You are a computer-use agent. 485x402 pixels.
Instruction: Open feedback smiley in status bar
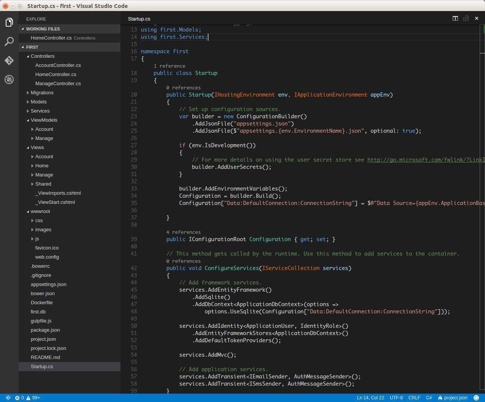tap(477, 398)
